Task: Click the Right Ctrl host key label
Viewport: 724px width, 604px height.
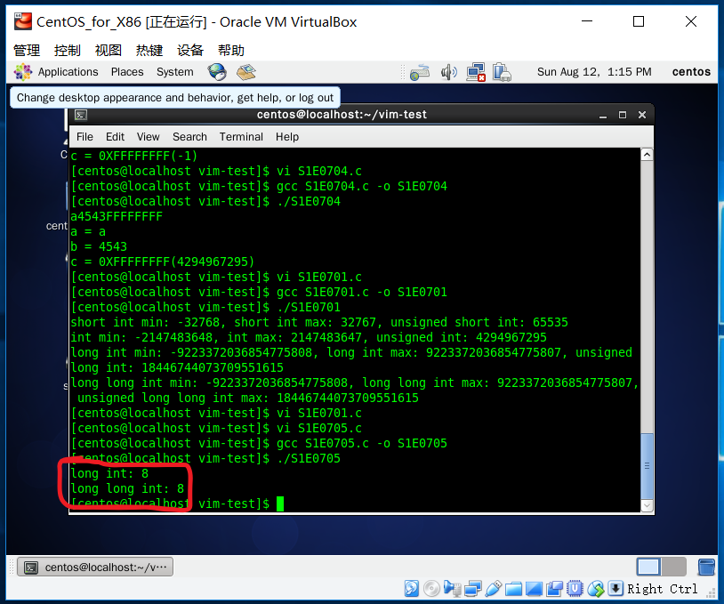Action: (x=662, y=589)
